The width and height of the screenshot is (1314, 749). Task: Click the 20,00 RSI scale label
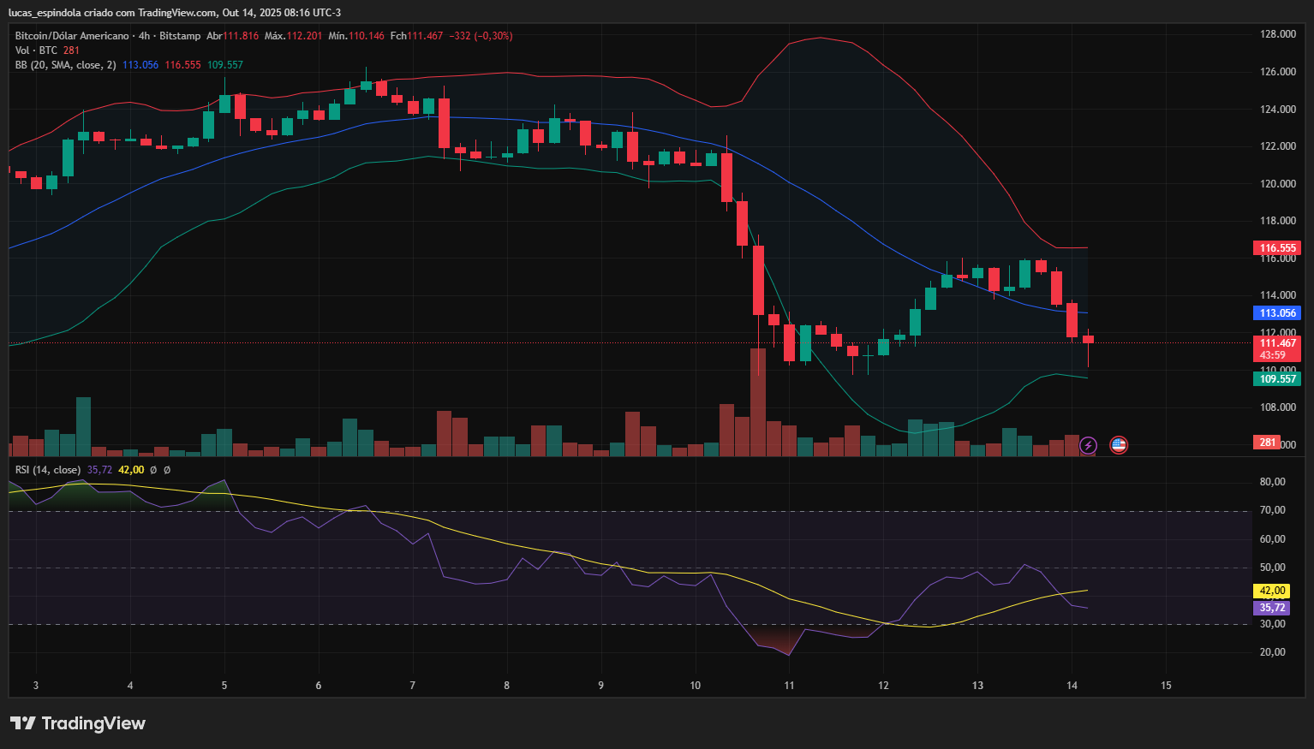1273,652
